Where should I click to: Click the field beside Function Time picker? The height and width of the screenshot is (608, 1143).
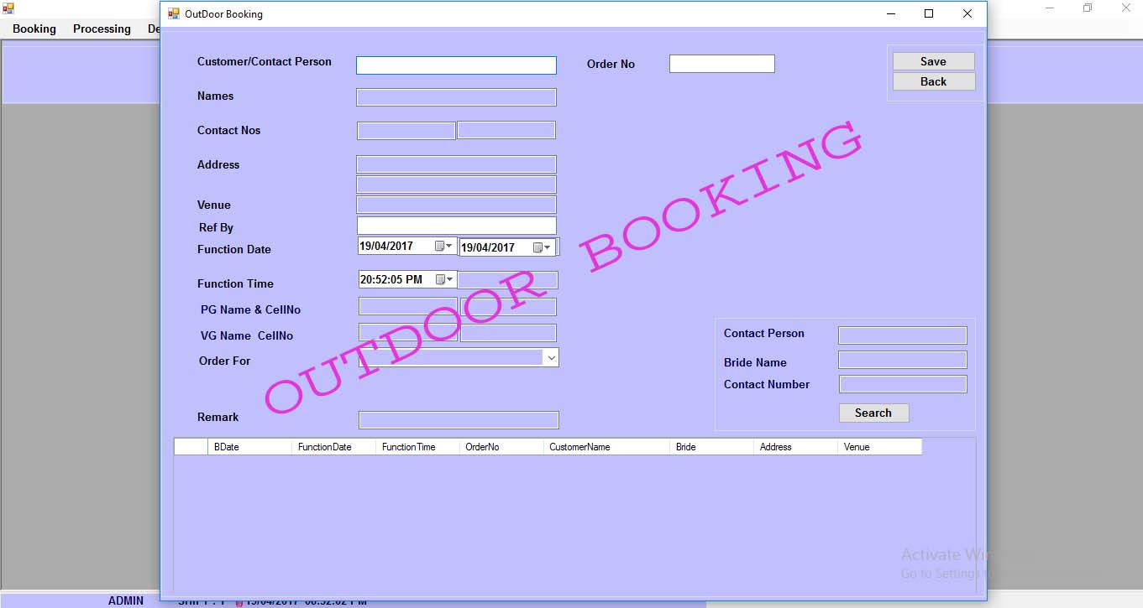tap(507, 280)
